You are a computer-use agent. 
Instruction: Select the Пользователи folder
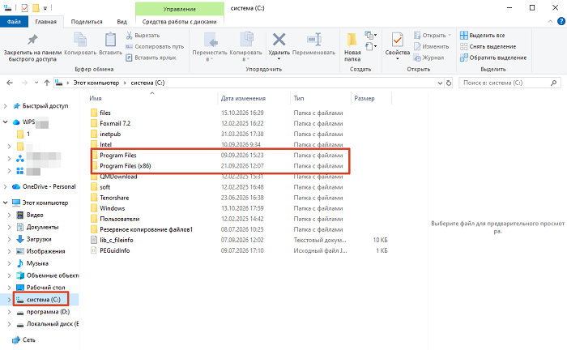(119, 219)
